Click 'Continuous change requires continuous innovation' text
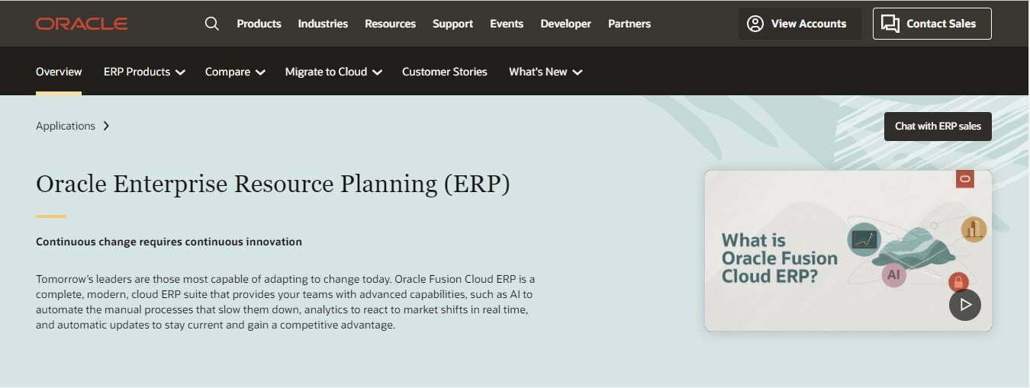Viewport: 1030px width, 388px height. (169, 242)
